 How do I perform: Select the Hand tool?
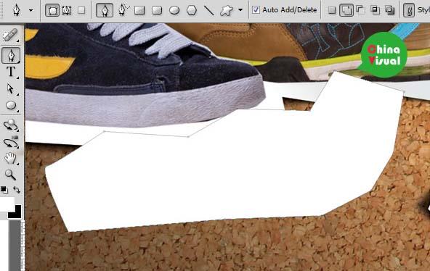10,159
